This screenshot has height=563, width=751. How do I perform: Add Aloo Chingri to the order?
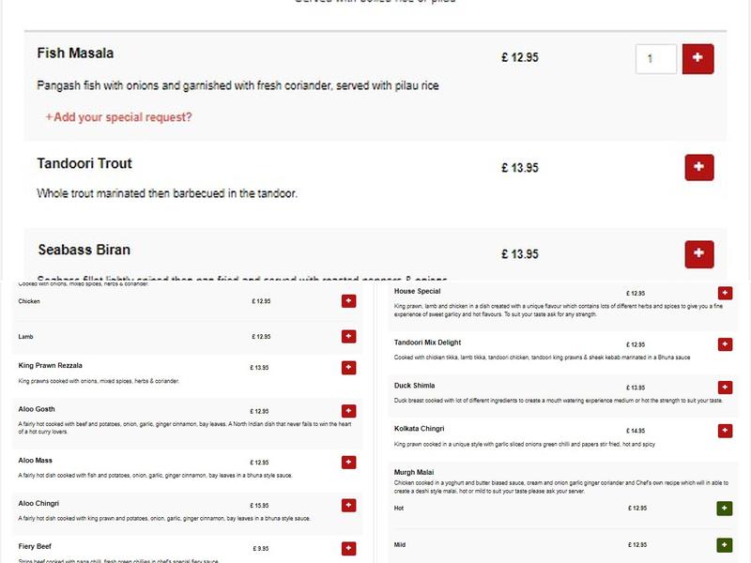(x=348, y=503)
